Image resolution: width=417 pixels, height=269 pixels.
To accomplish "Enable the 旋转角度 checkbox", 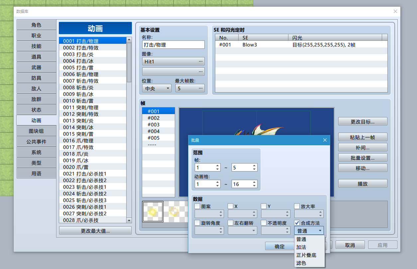I will click(x=197, y=223).
